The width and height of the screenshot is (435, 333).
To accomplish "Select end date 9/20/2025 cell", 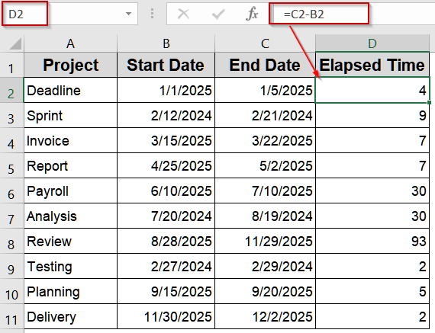I will click(x=265, y=291).
